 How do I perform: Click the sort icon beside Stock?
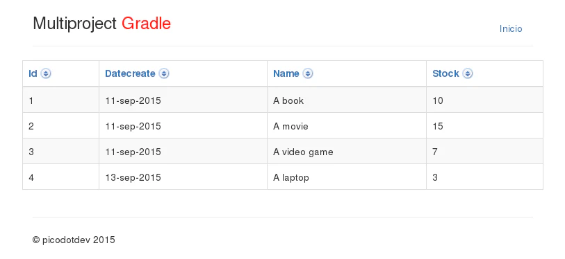pyautogui.click(x=468, y=73)
